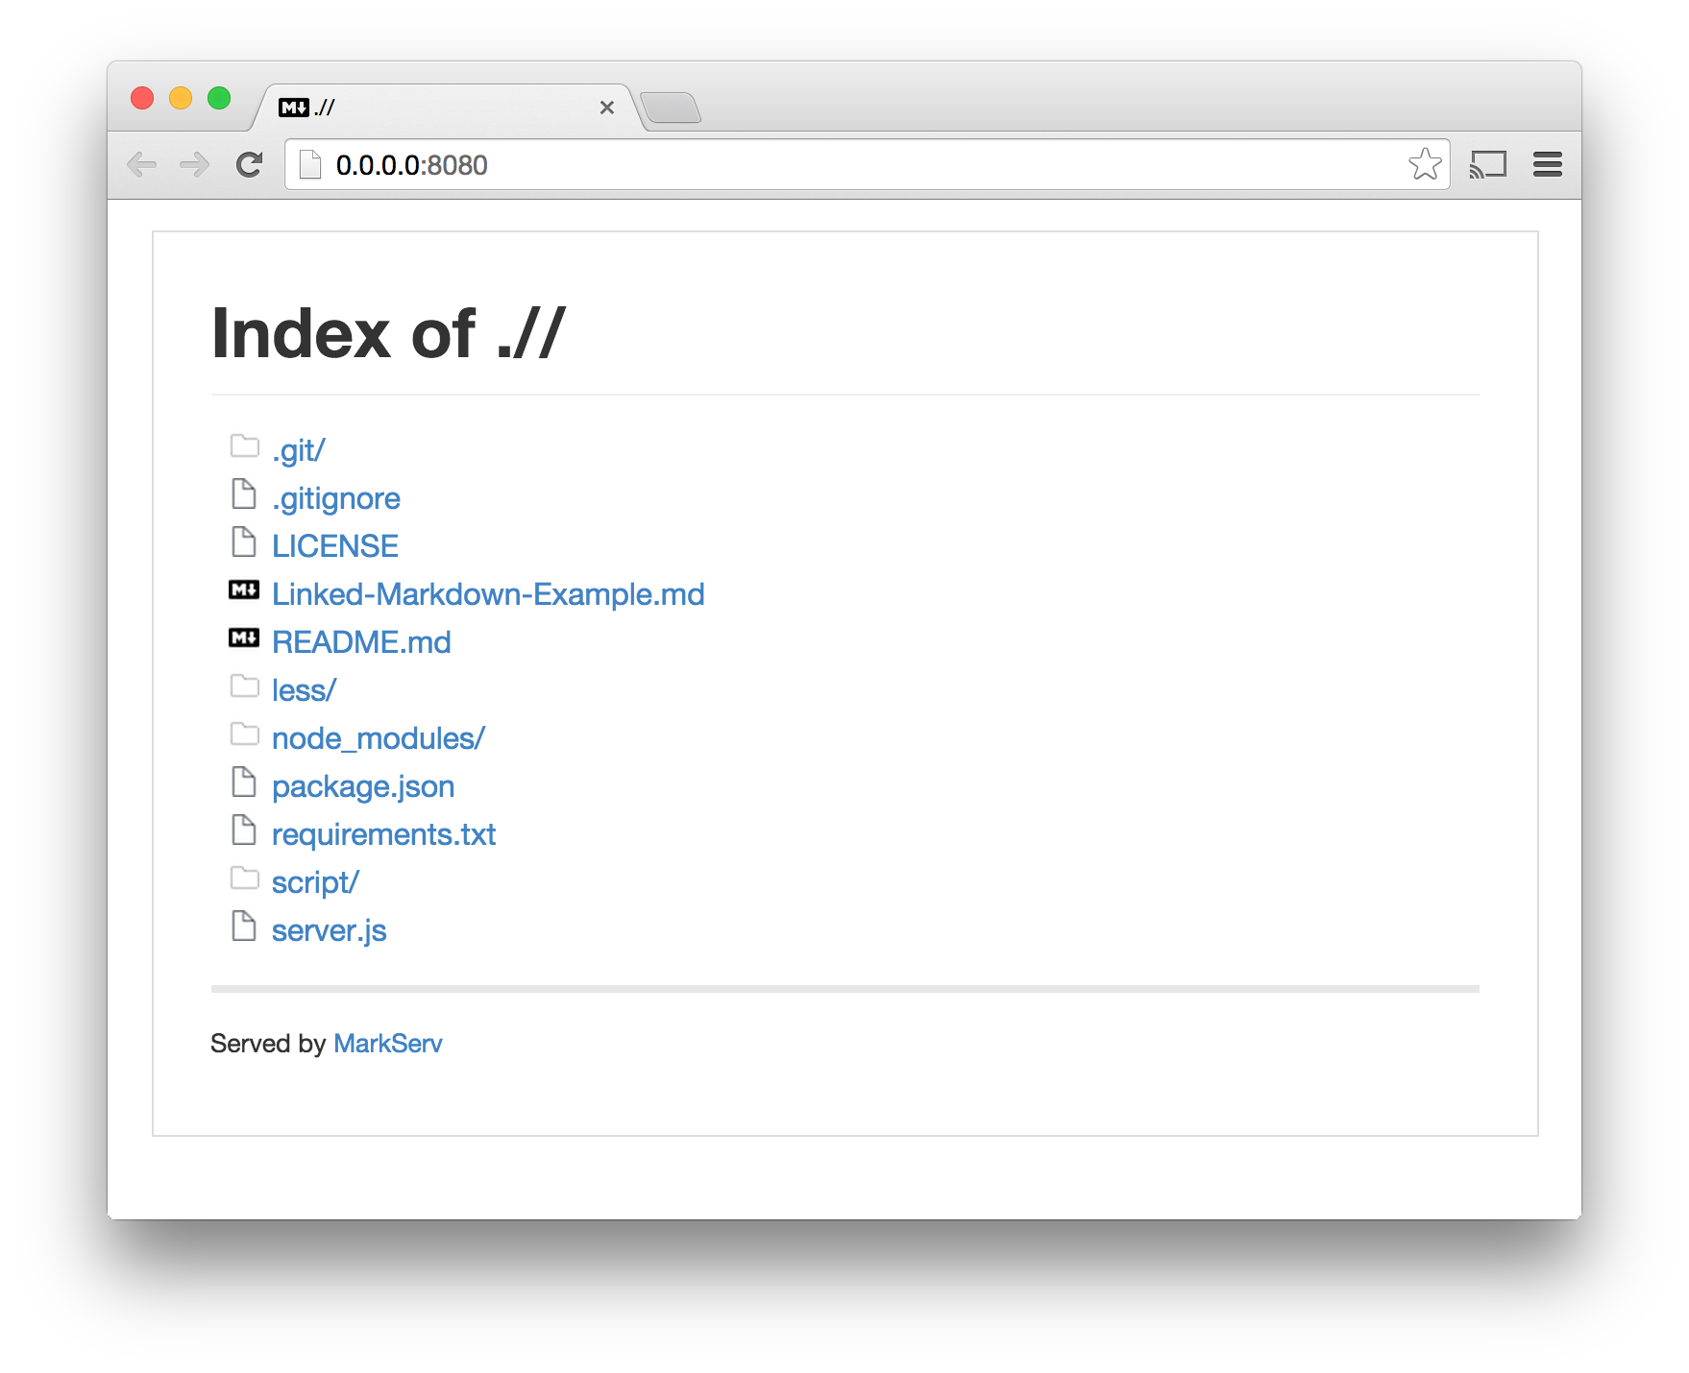The image size is (1689, 1373).
Task: Click the Markdown icon beside Linked-Markdown-Example.md
Action: [244, 590]
